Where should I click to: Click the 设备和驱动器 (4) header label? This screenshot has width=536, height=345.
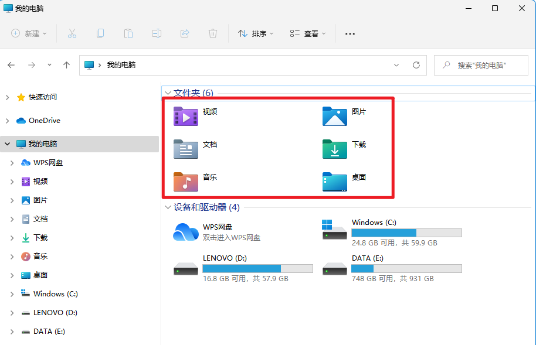(x=206, y=207)
